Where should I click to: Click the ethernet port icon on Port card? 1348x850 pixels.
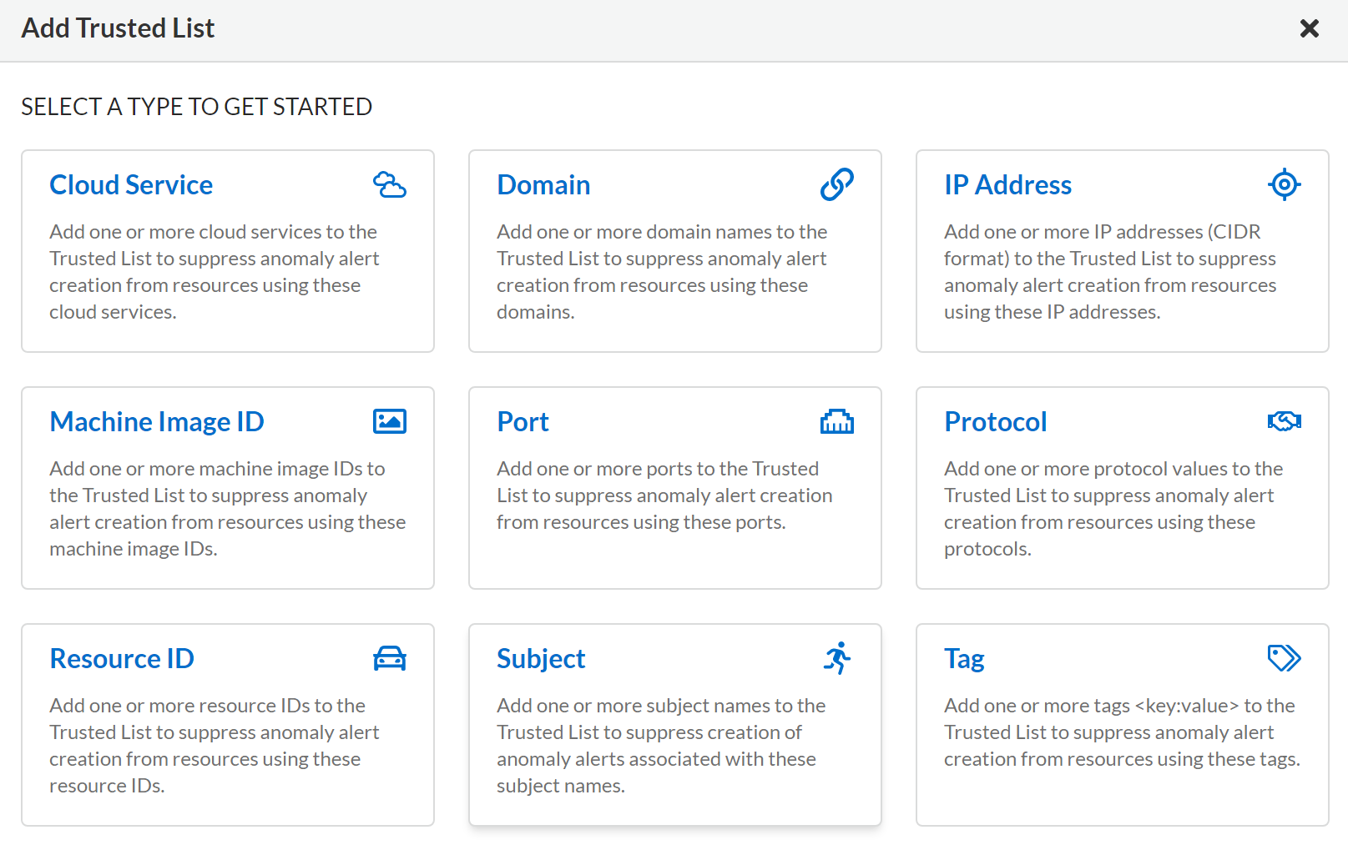837,421
